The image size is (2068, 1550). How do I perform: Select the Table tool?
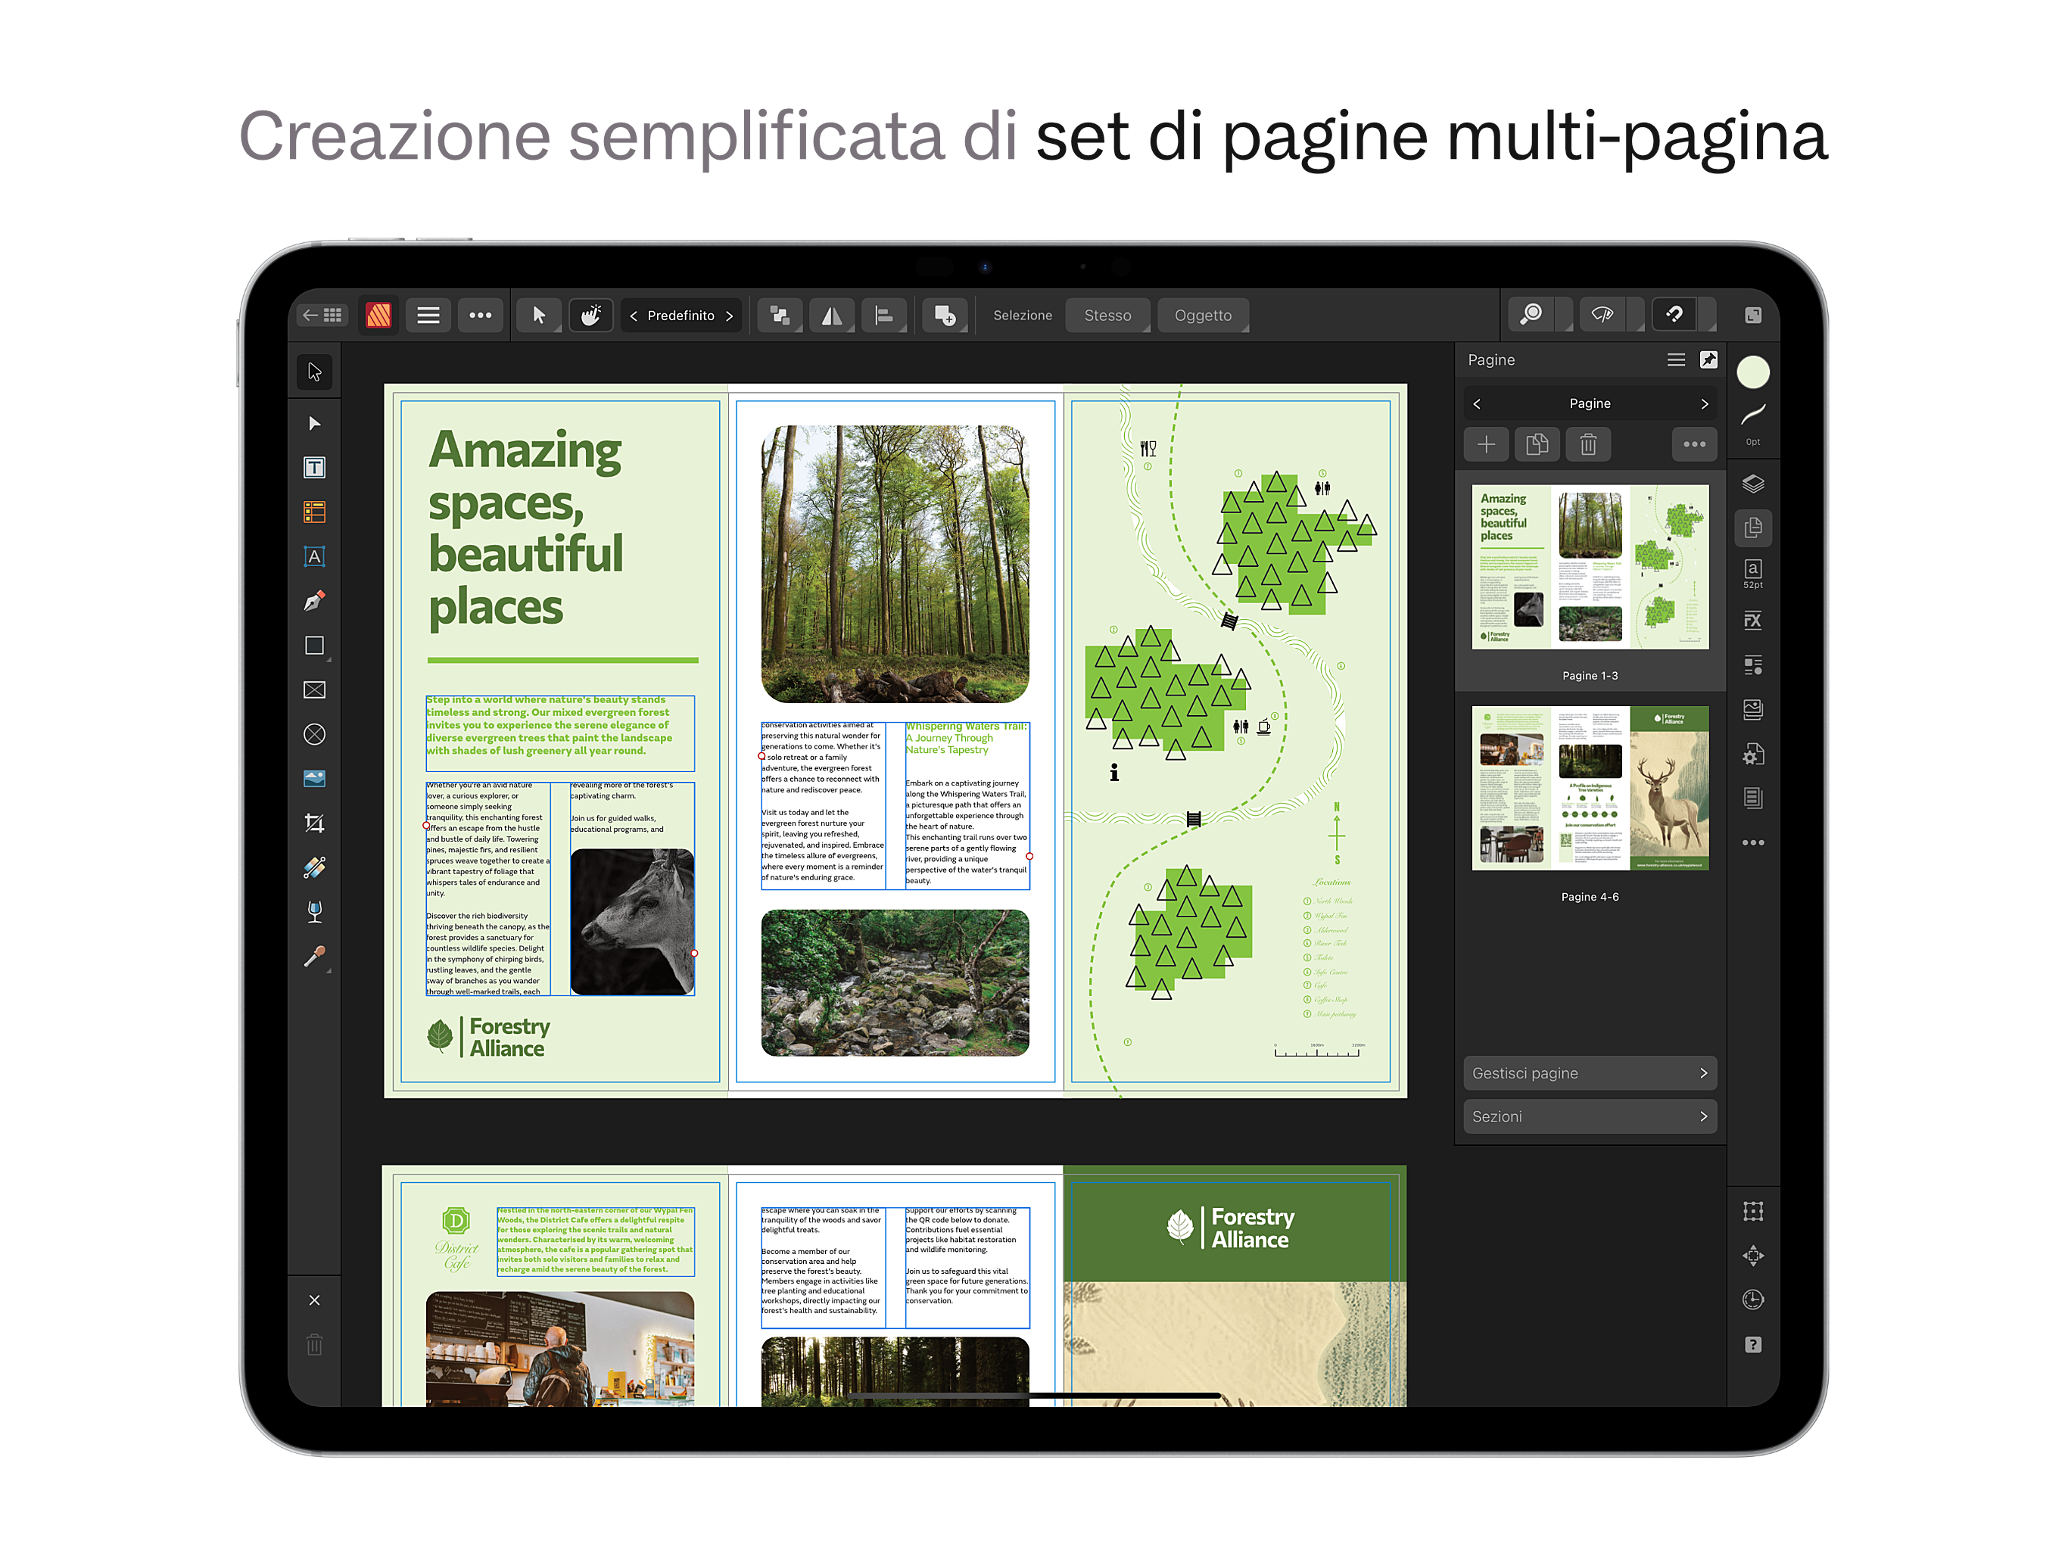click(x=314, y=512)
